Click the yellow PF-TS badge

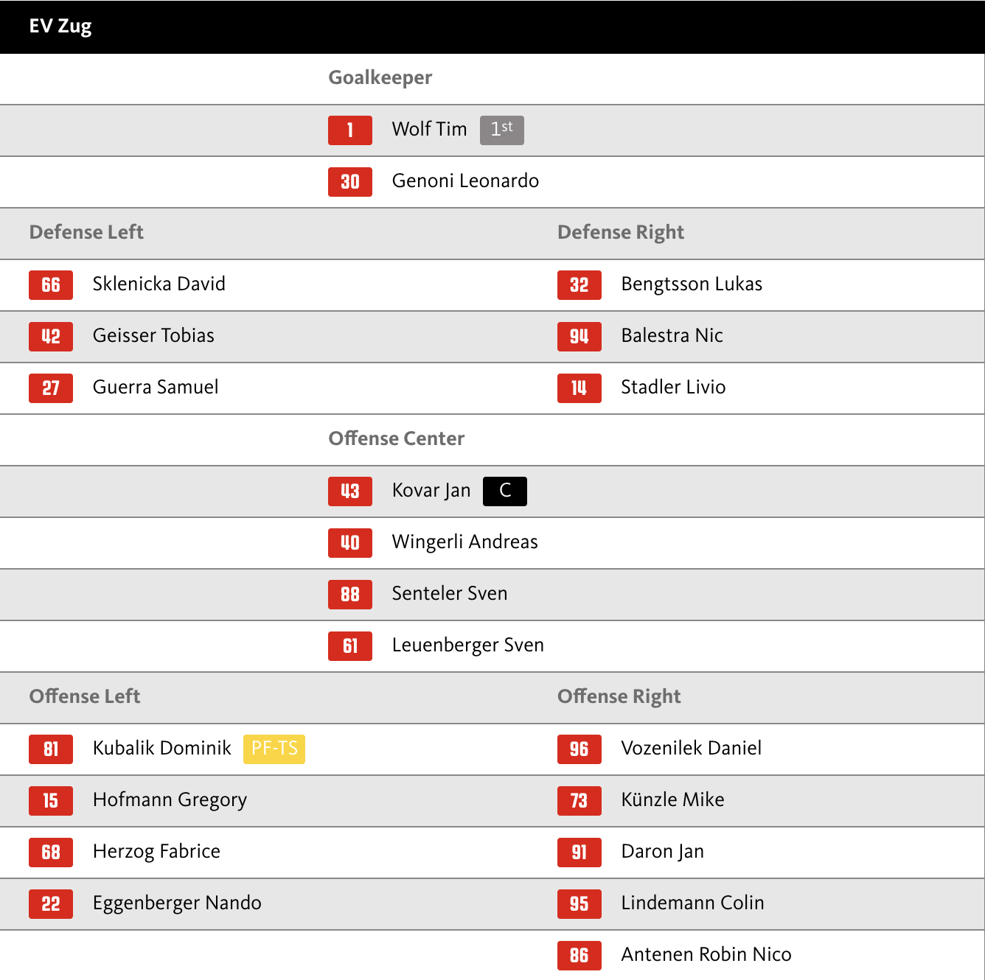[x=274, y=749]
